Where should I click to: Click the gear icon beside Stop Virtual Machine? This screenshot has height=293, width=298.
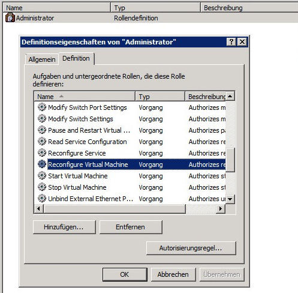(42, 187)
